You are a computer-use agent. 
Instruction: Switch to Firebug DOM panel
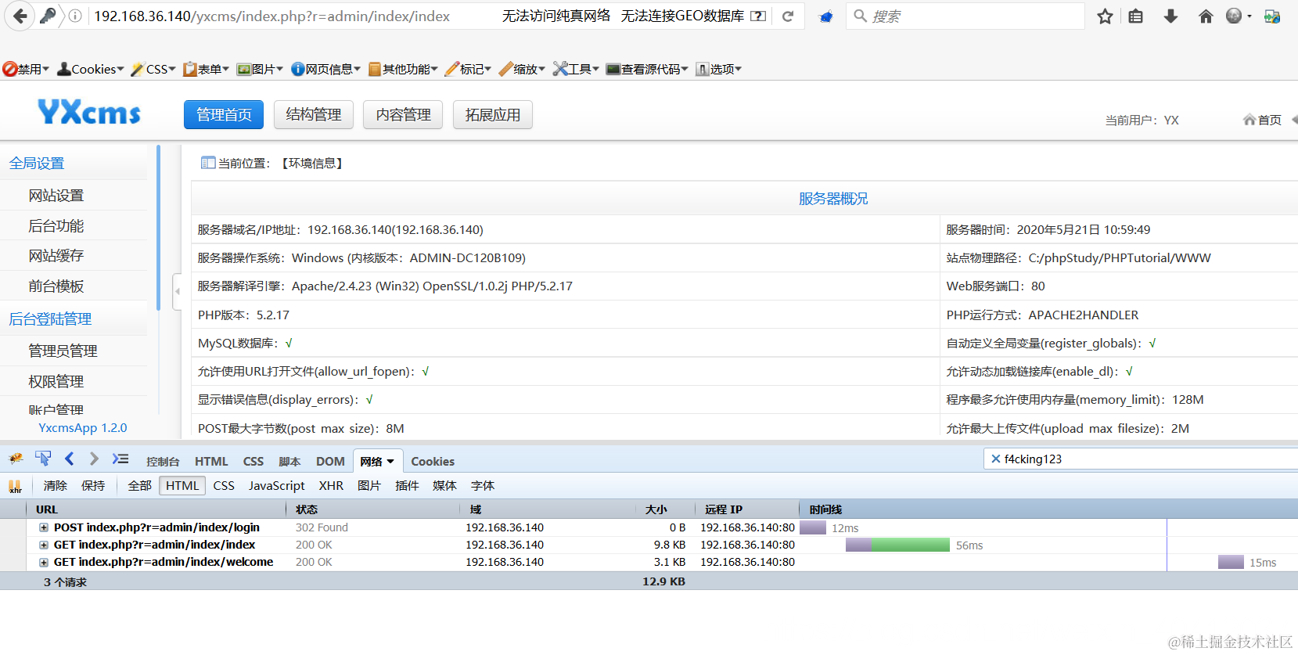point(330,462)
